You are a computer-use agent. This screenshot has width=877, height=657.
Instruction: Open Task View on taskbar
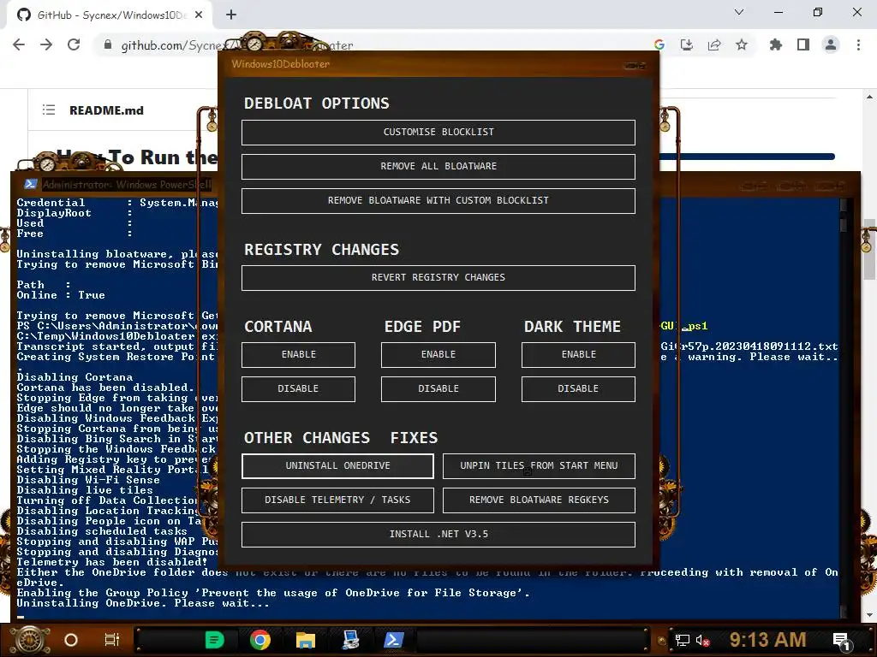[x=112, y=640]
